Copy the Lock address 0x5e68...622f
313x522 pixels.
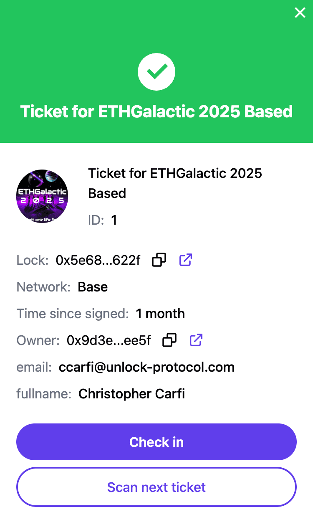159,260
